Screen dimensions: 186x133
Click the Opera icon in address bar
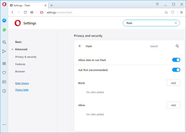(42, 12)
